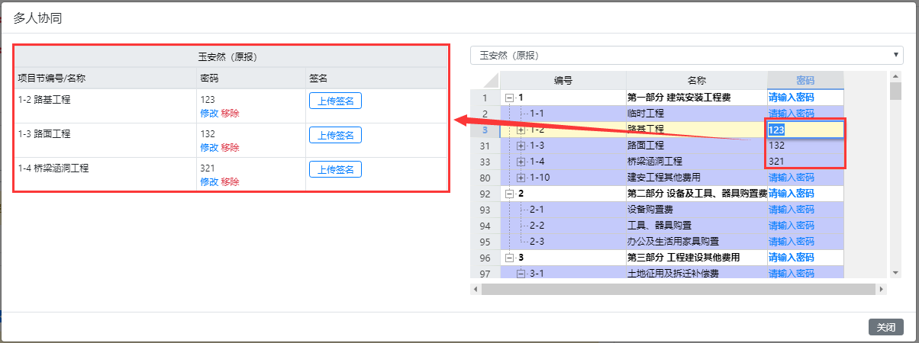Image resolution: width=919 pixels, height=343 pixels.
Task: Click 上传签名 for 1-3 路面工程
Action: 335,135
